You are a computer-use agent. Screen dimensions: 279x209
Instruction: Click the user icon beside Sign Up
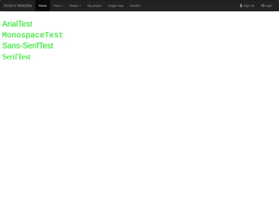click(241, 6)
